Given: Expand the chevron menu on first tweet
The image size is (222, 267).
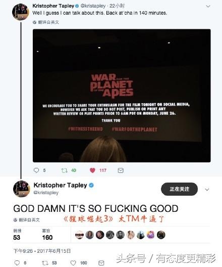Looking at the screenshot, I should [208, 7].
